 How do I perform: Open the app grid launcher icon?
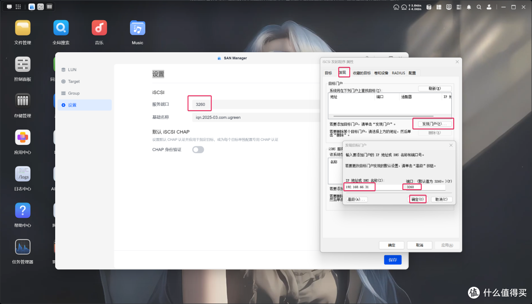coord(18,7)
